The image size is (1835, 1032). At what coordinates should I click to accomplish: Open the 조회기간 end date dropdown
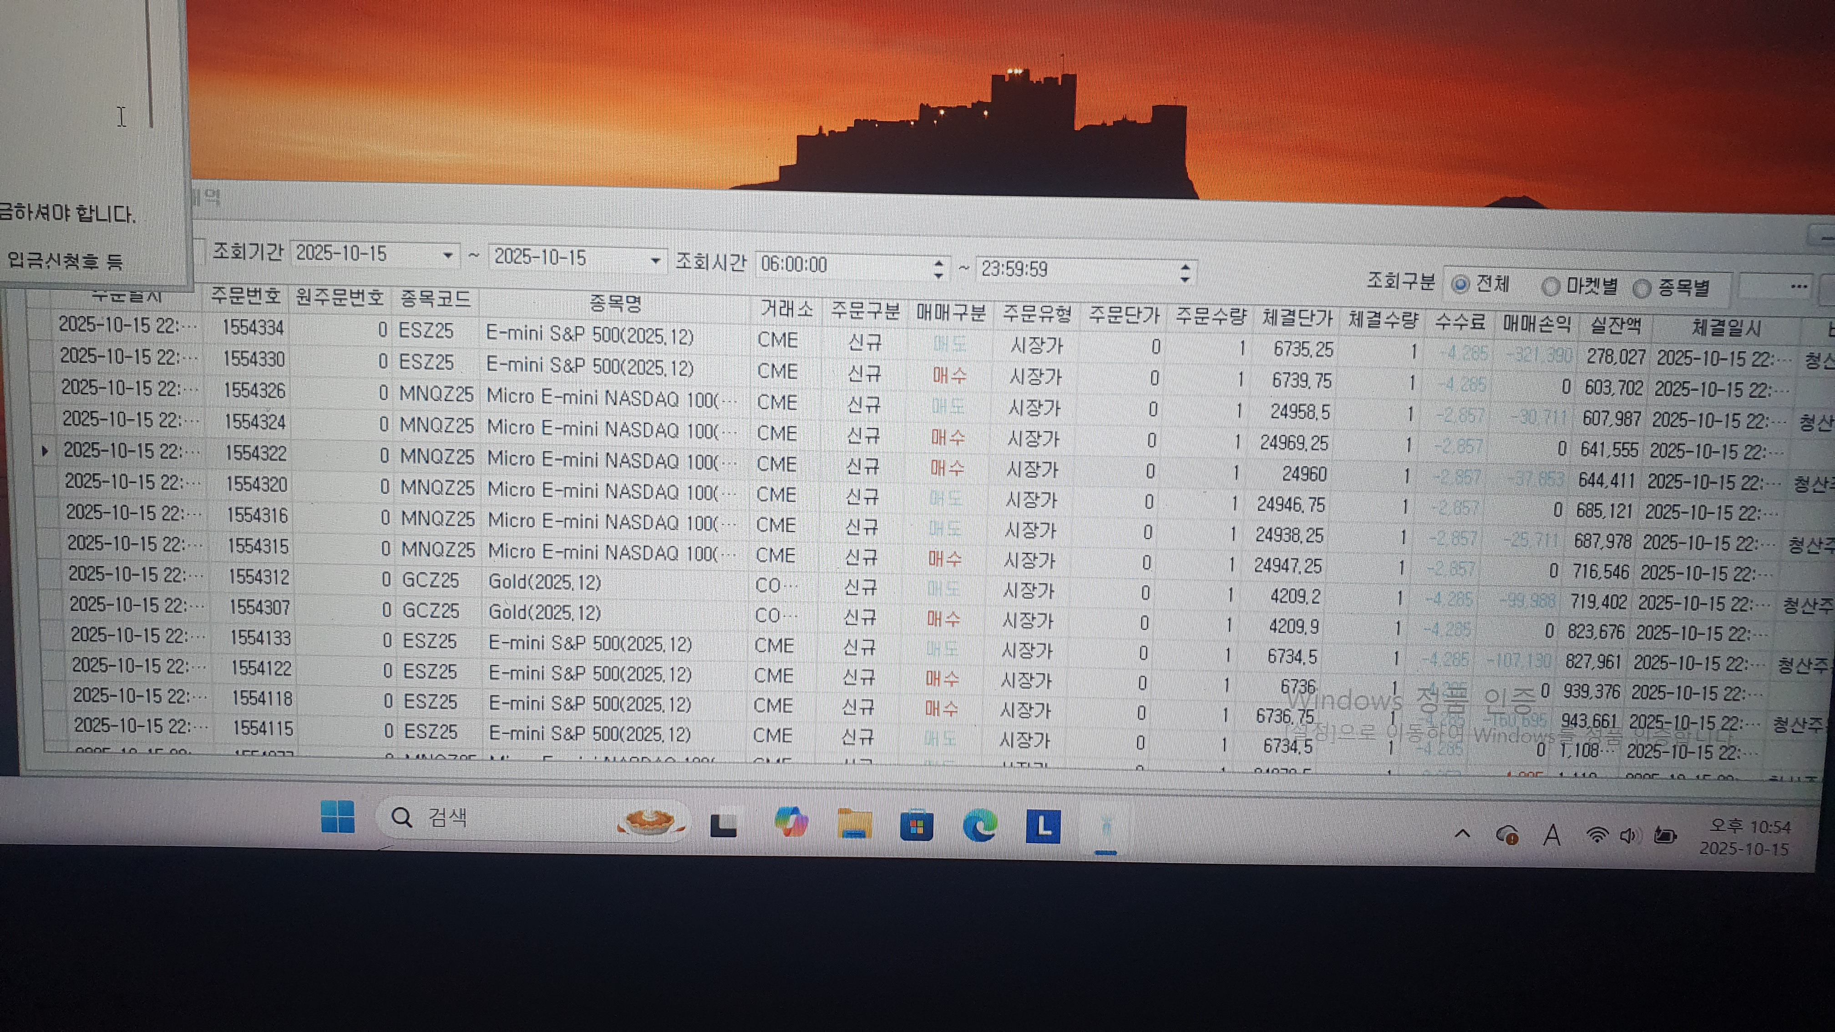coord(654,261)
